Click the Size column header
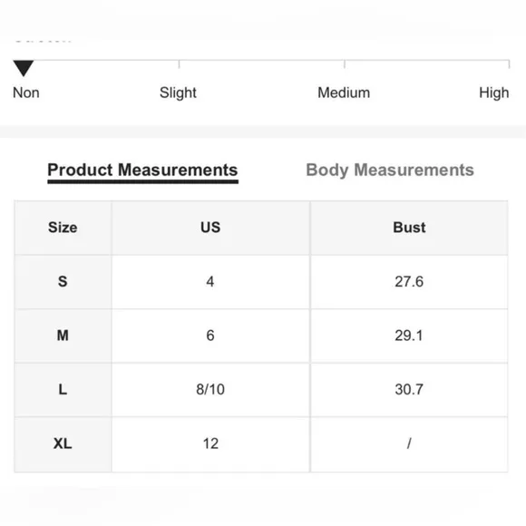Image resolution: width=526 pixels, height=526 pixels. click(x=63, y=228)
